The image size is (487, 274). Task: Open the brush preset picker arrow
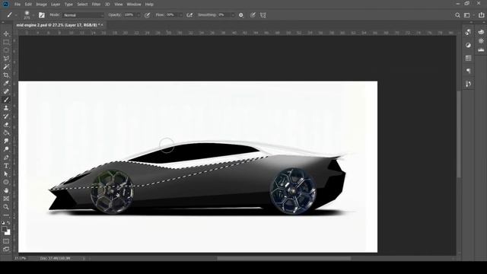33,15
